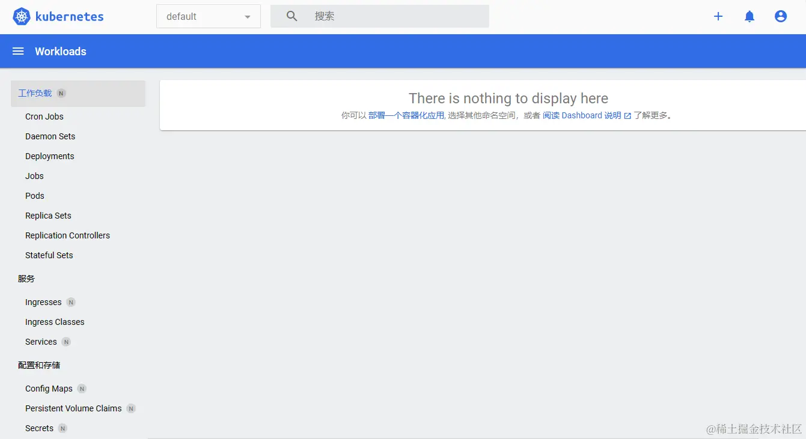This screenshot has width=806, height=439.
Task: Open Services in the sidebar
Action: (x=41, y=342)
